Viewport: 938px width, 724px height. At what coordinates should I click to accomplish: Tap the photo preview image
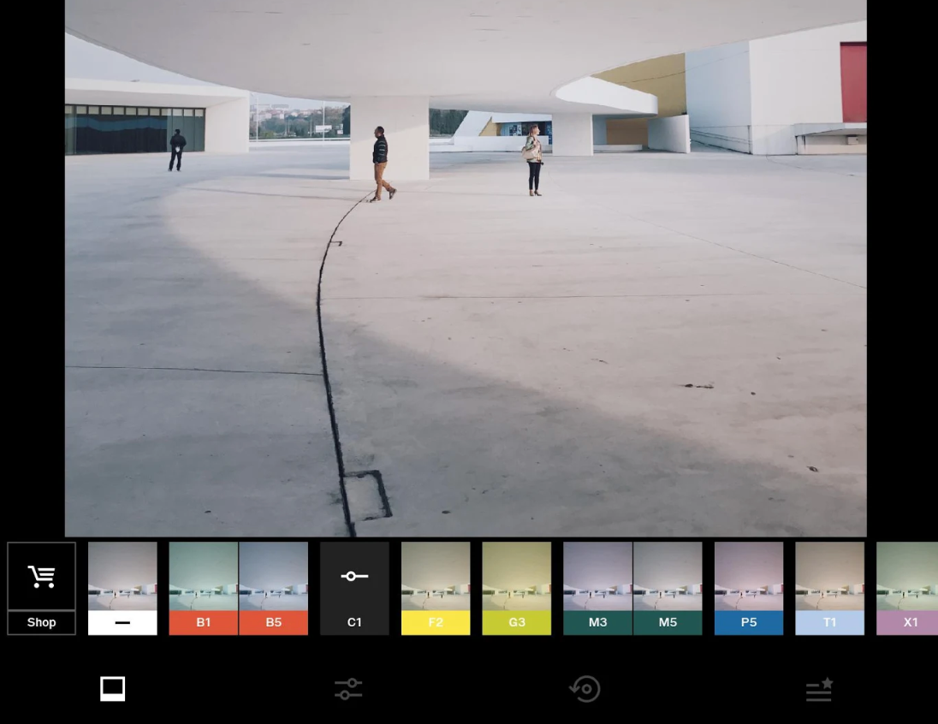pyautogui.click(x=466, y=268)
